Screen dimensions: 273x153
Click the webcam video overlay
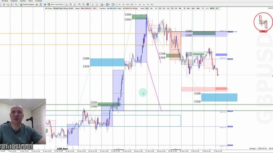click(23, 122)
